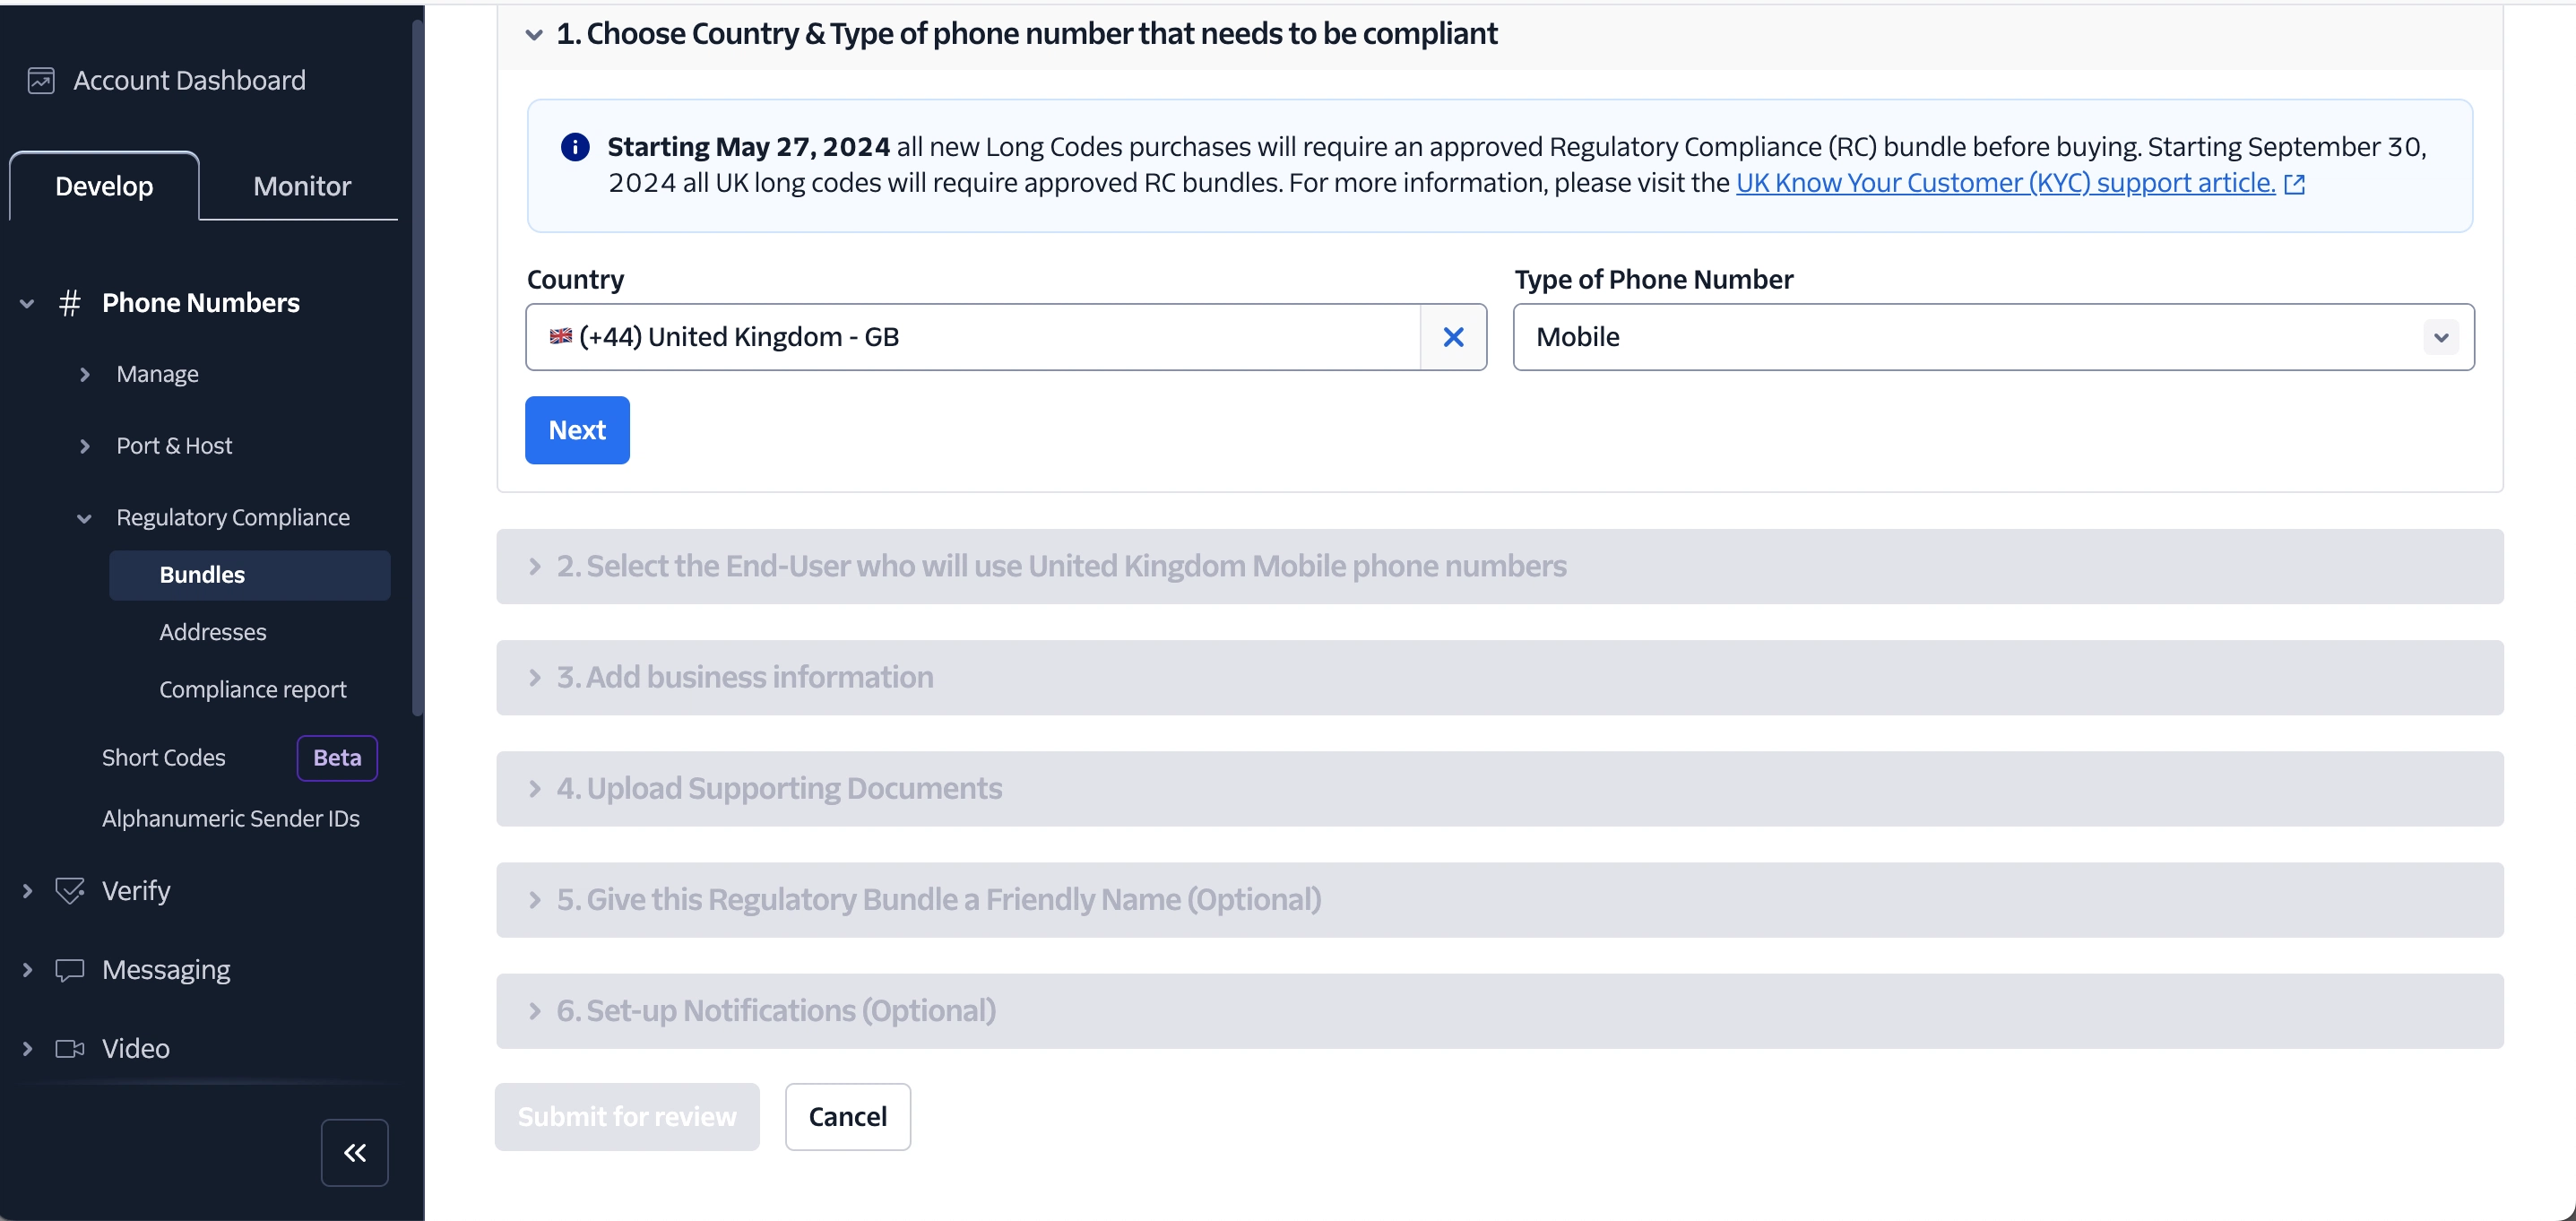
Task: Switch to the Monitor tab
Action: pyautogui.click(x=302, y=186)
